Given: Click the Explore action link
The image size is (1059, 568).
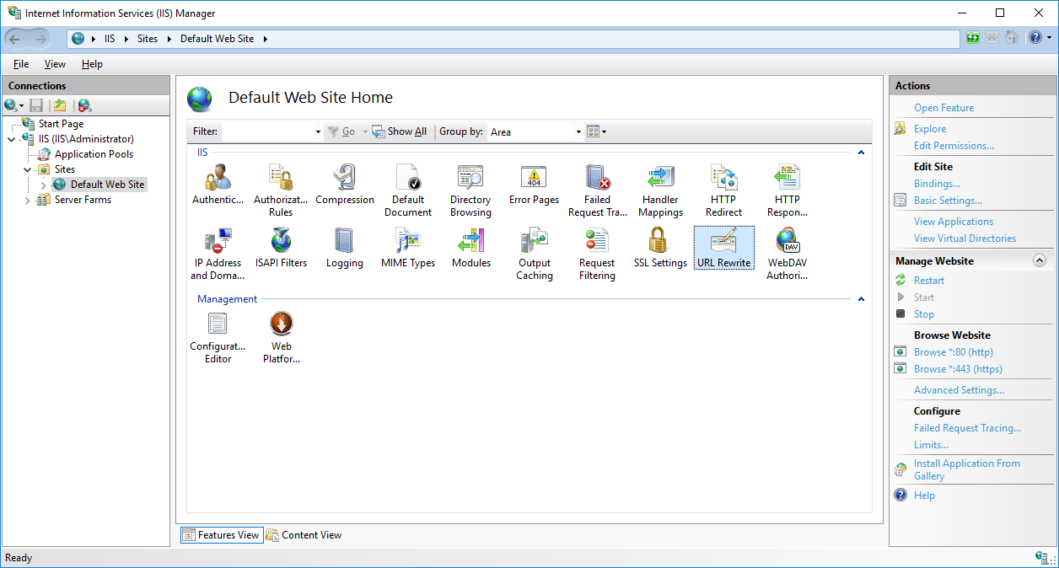Looking at the screenshot, I should tap(930, 129).
